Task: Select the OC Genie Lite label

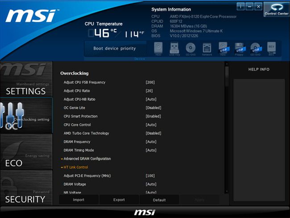Action: tap(75, 108)
